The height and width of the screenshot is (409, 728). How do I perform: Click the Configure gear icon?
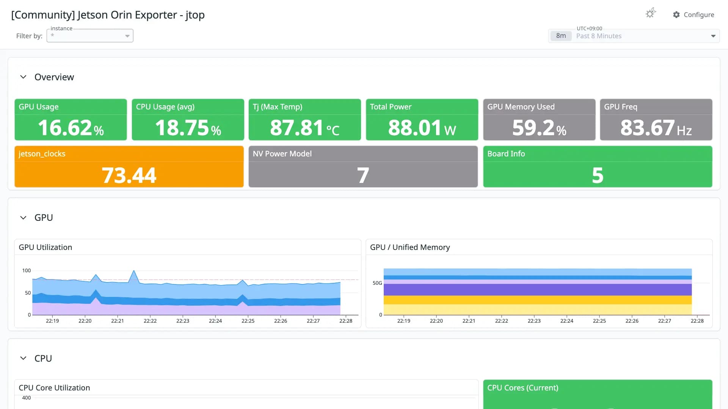[676, 15]
